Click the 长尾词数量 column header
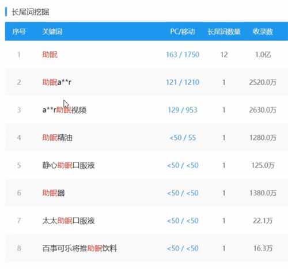The height and width of the screenshot is (269, 288). [224, 32]
